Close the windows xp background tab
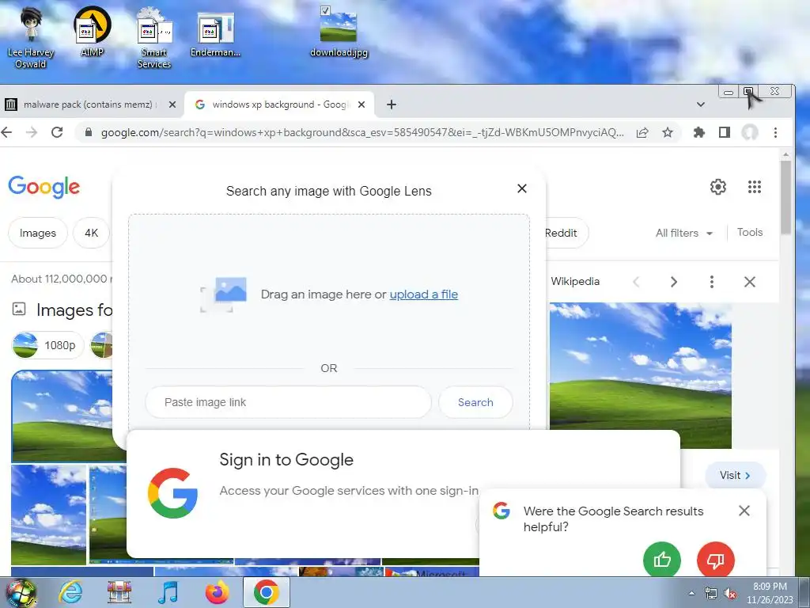The height and width of the screenshot is (608, 810). [x=361, y=104]
